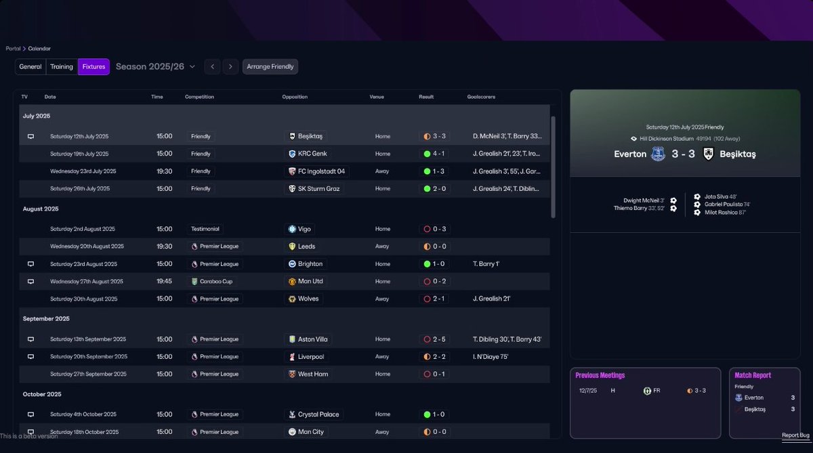Click Hill Dickinson Stadium link
The width and height of the screenshot is (813, 453).
point(667,138)
